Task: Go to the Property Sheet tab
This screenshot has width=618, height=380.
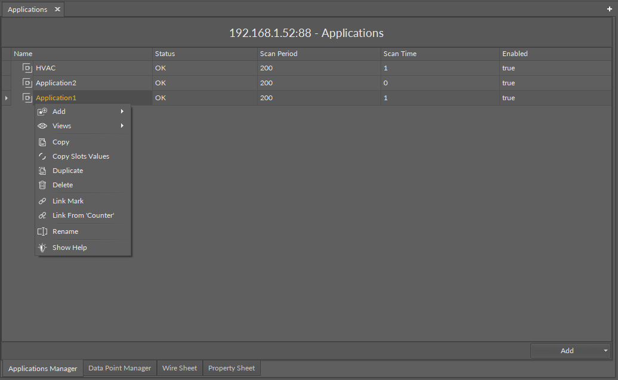Action: point(231,368)
